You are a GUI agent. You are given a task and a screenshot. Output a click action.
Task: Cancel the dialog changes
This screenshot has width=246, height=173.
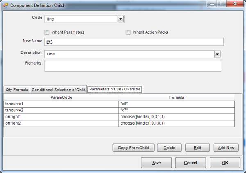pyautogui.click(x=191, y=162)
